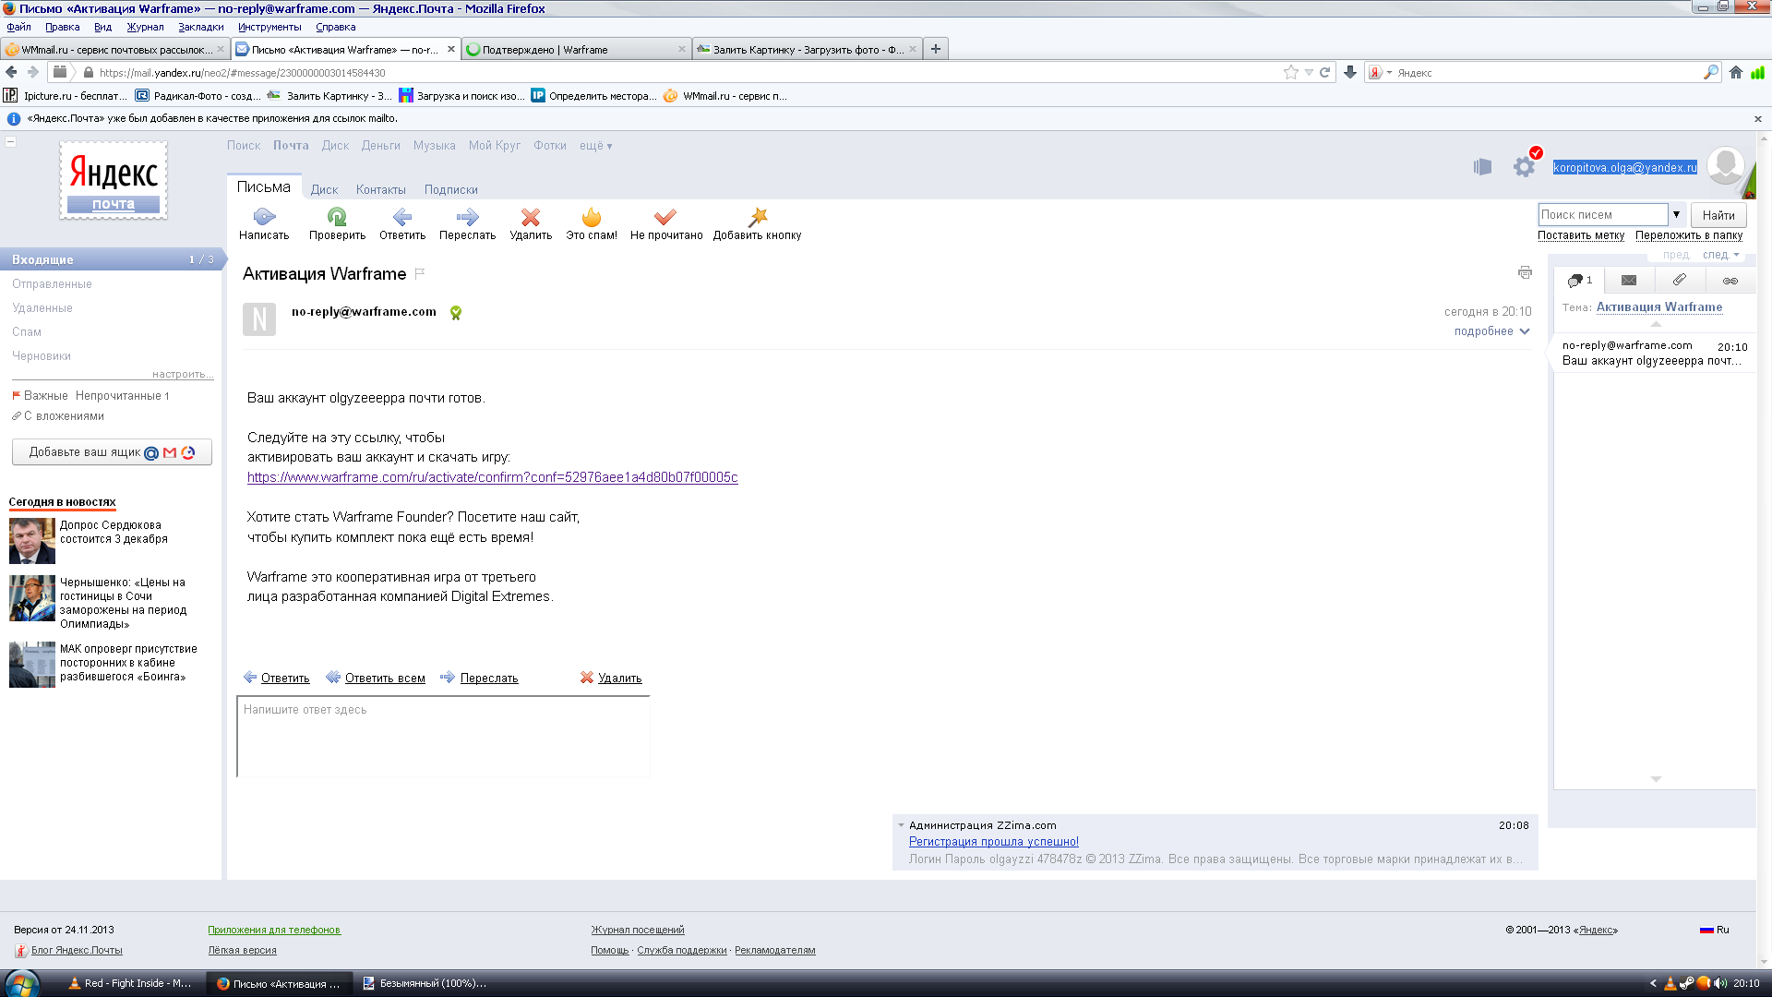The width and height of the screenshot is (1772, 997).
Task: Go to Firefox home page icon
Action: click(x=1736, y=72)
